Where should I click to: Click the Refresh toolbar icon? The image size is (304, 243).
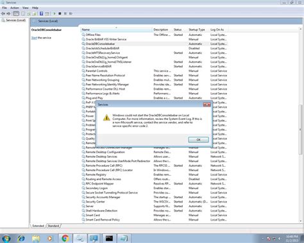[29, 13]
